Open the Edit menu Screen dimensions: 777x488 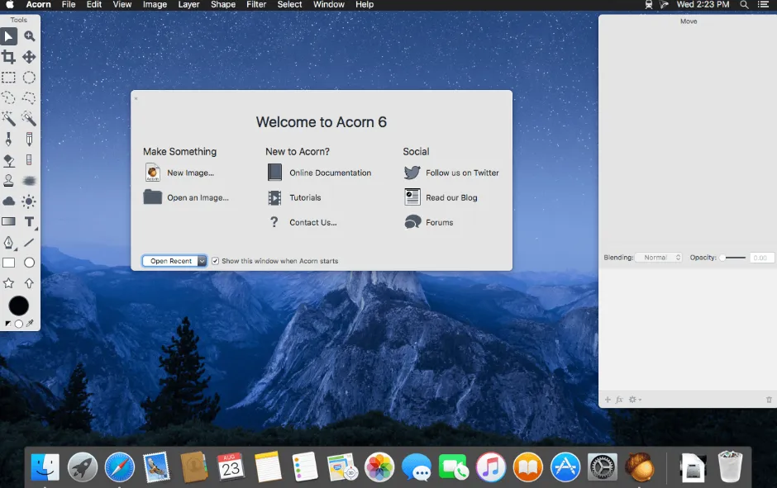[93, 4]
